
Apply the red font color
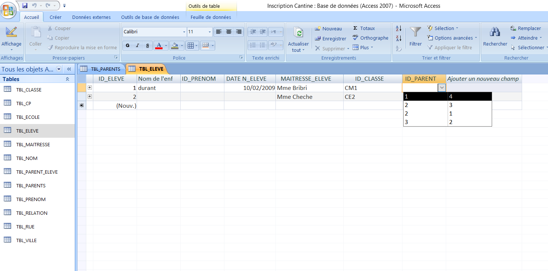[x=159, y=46]
